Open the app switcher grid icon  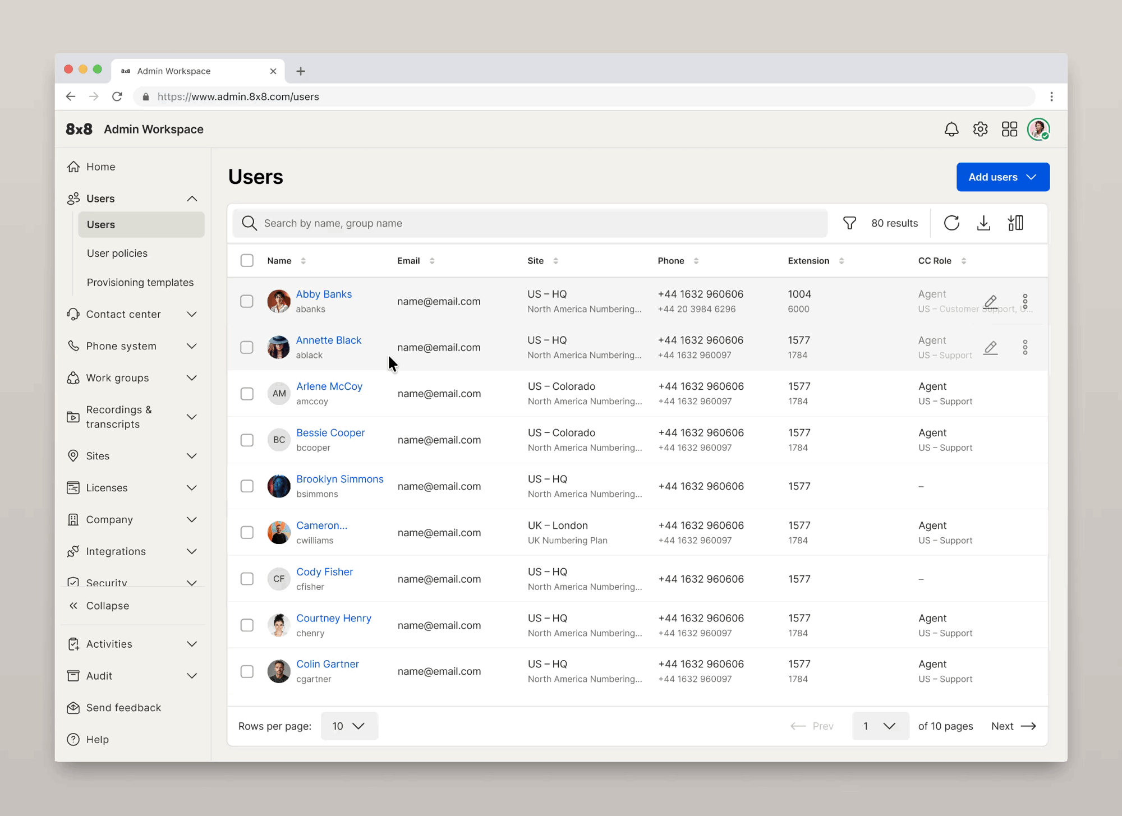click(x=1009, y=130)
